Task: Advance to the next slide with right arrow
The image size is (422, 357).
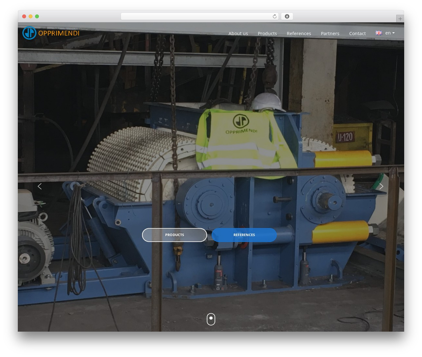Action: pos(381,186)
